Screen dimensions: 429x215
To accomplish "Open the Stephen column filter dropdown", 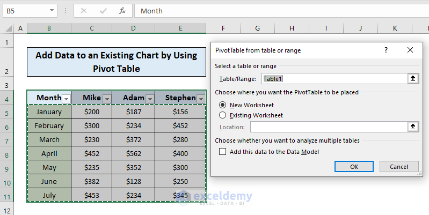I will coord(201,98).
